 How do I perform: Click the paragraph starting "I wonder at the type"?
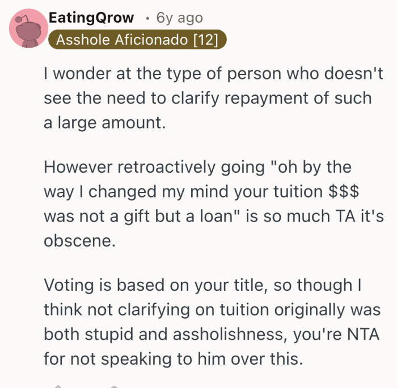pos(208,98)
